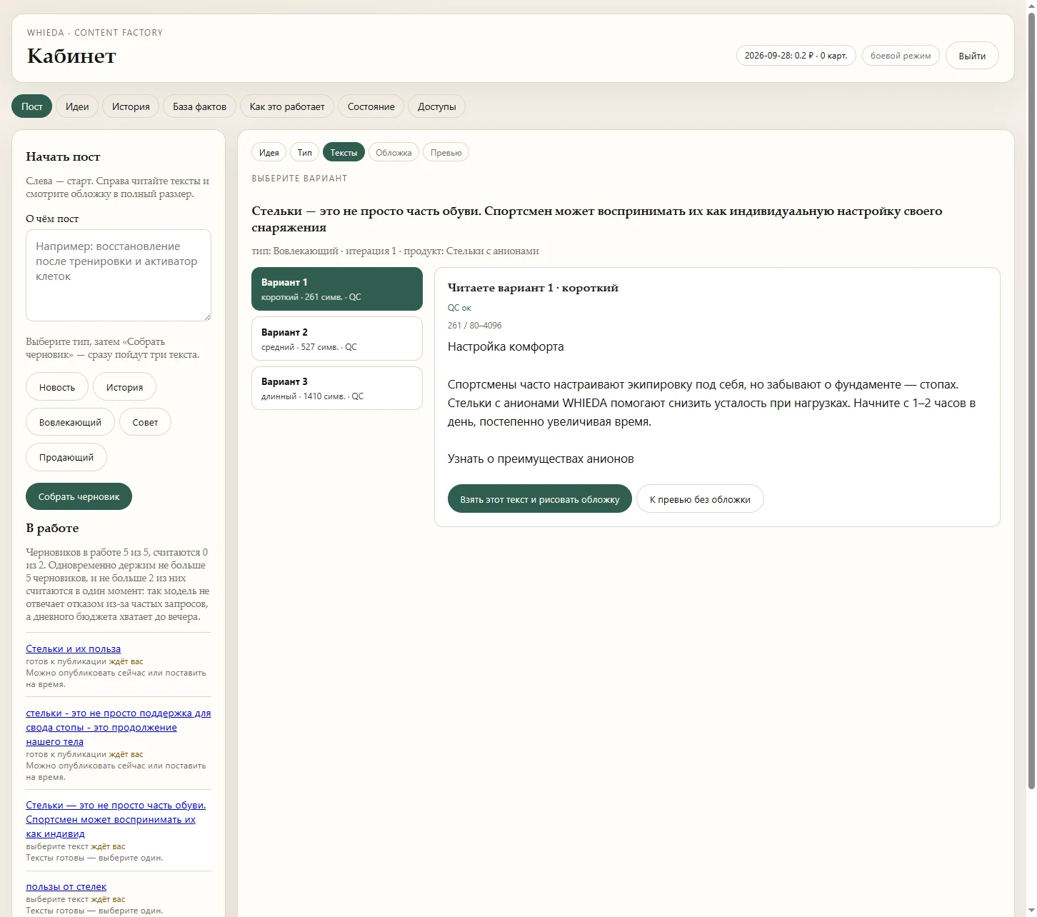Open the Состояние tab
Image resolution: width=1037 pixels, height=917 pixels.
click(371, 106)
